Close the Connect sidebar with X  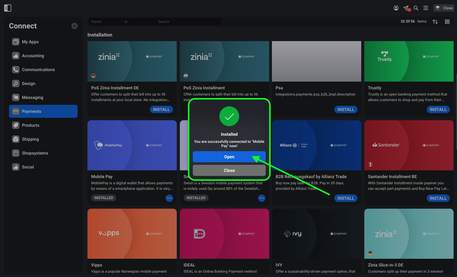coord(74,26)
